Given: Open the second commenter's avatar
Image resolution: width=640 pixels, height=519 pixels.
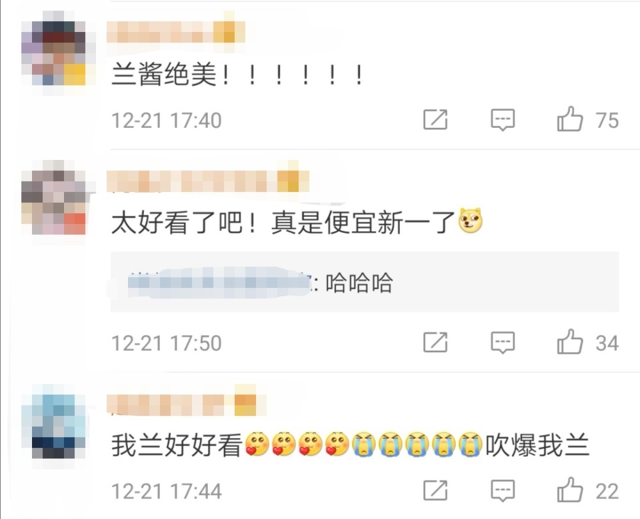Looking at the screenshot, I should 54,202.
